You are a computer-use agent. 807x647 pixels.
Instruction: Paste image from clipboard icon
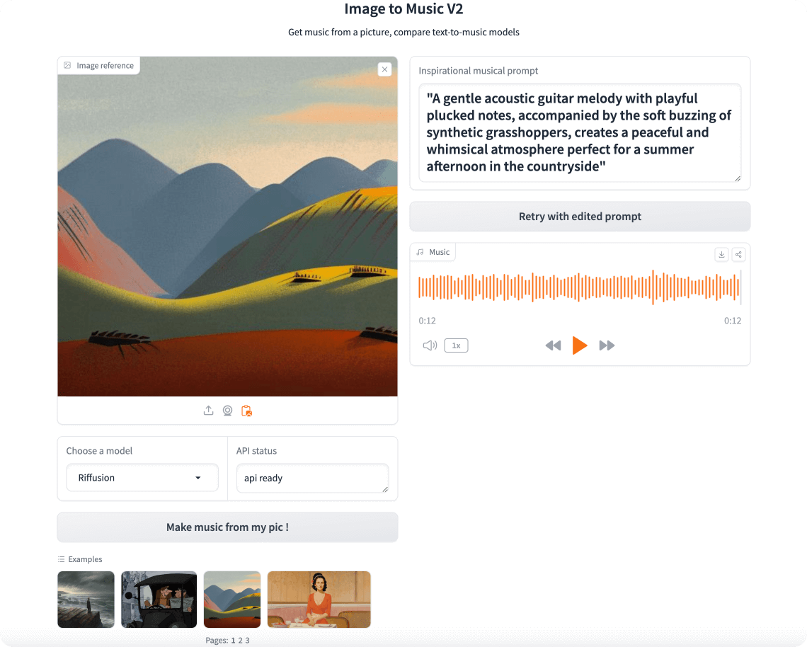coord(246,411)
